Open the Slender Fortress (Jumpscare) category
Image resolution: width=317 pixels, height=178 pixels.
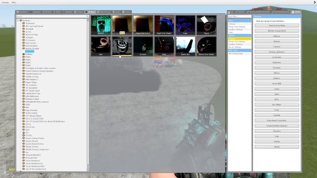(x=37, y=149)
